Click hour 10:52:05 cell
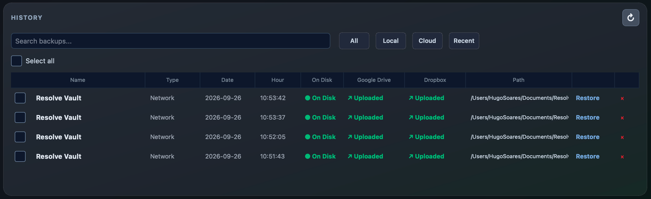 point(273,137)
